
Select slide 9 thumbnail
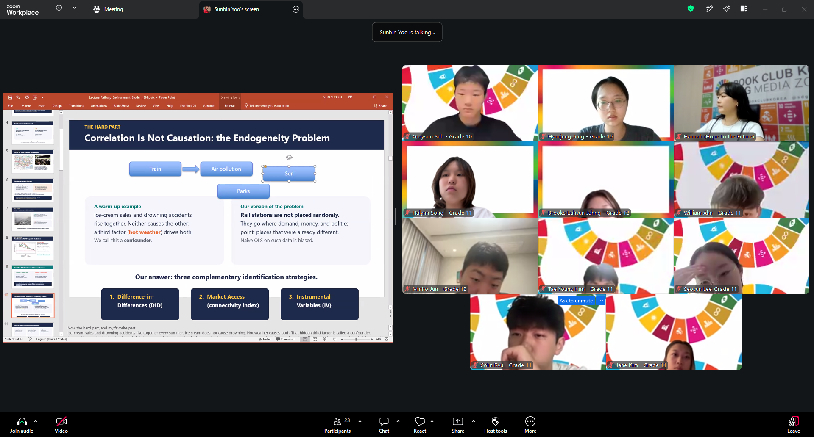(x=33, y=277)
